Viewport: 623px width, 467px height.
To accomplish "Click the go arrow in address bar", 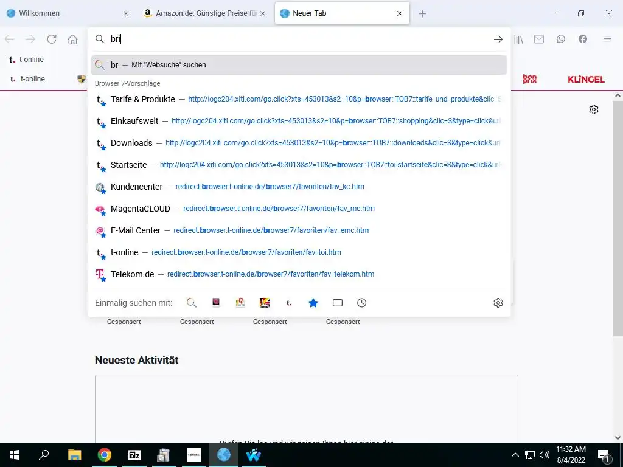I will [x=498, y=39].
